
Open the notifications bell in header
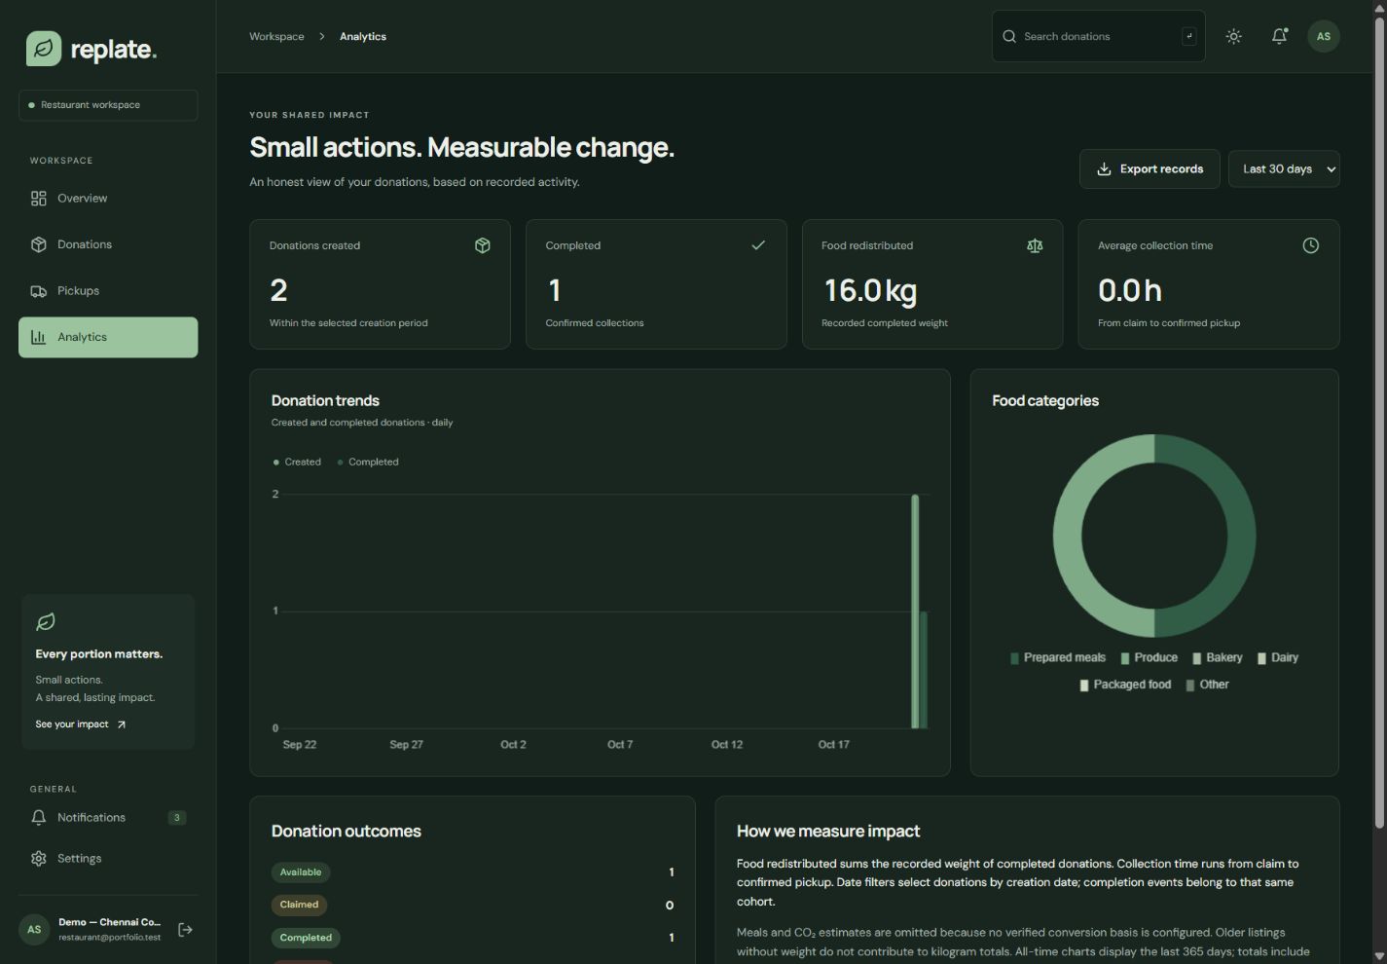click(x=1279, y=36)
